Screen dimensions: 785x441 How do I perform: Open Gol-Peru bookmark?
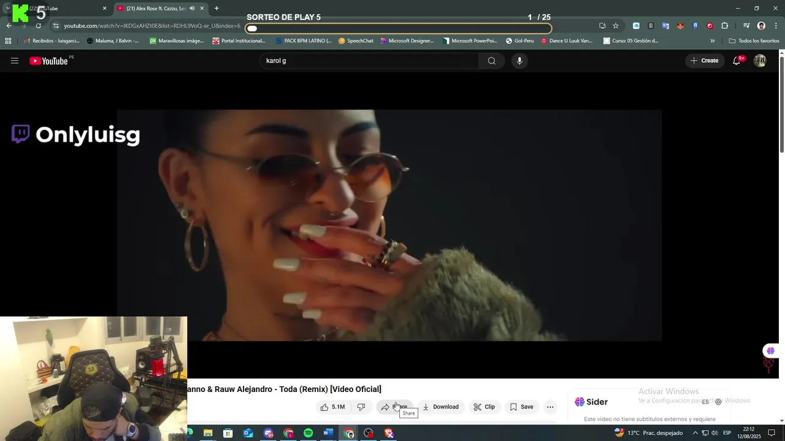pos(519,41)
